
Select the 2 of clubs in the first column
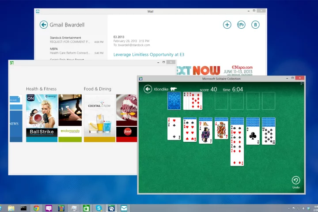[x=174, y=131]
